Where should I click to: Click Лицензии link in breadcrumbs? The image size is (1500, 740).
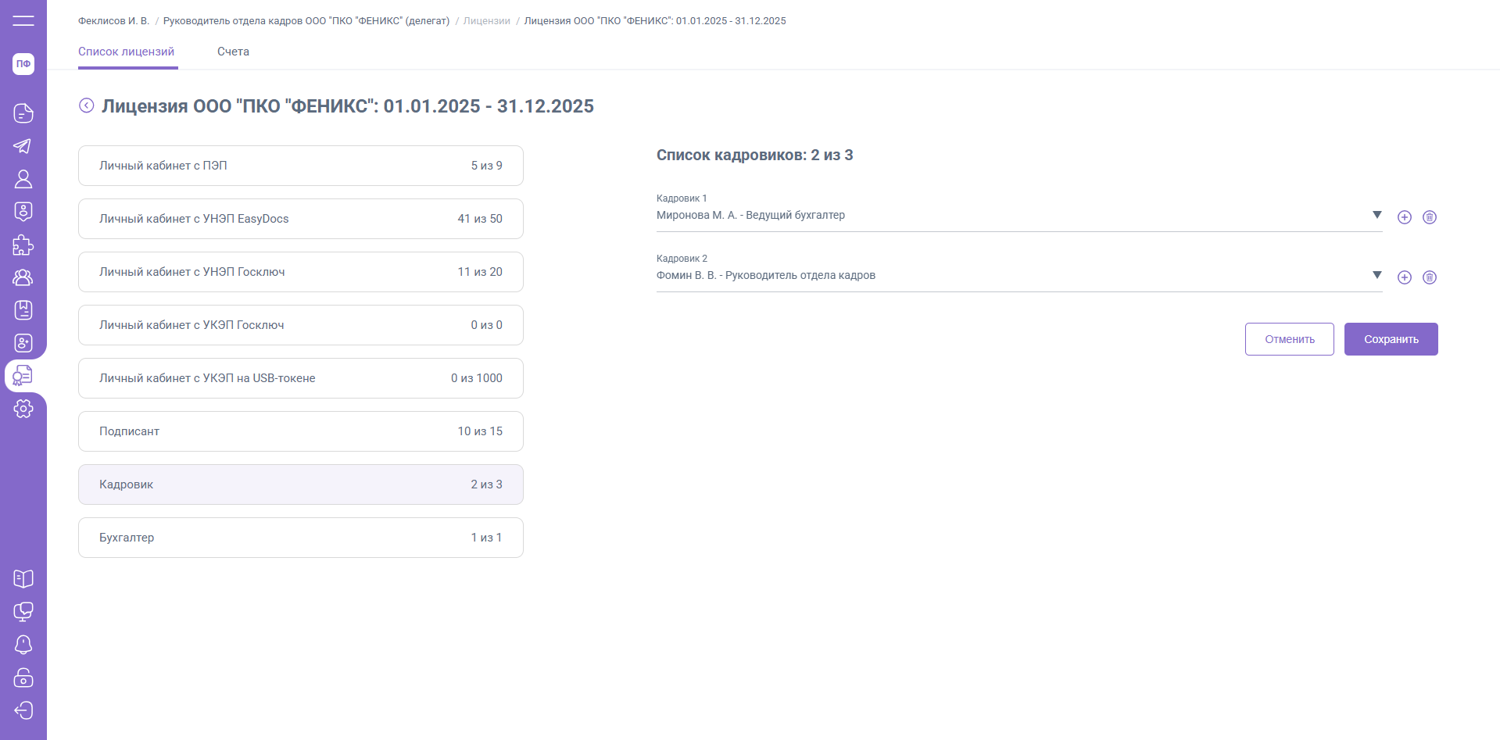point(486,21)
